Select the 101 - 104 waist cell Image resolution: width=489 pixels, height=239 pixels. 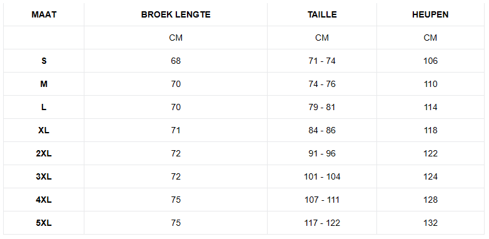click(x=322, y=176)
